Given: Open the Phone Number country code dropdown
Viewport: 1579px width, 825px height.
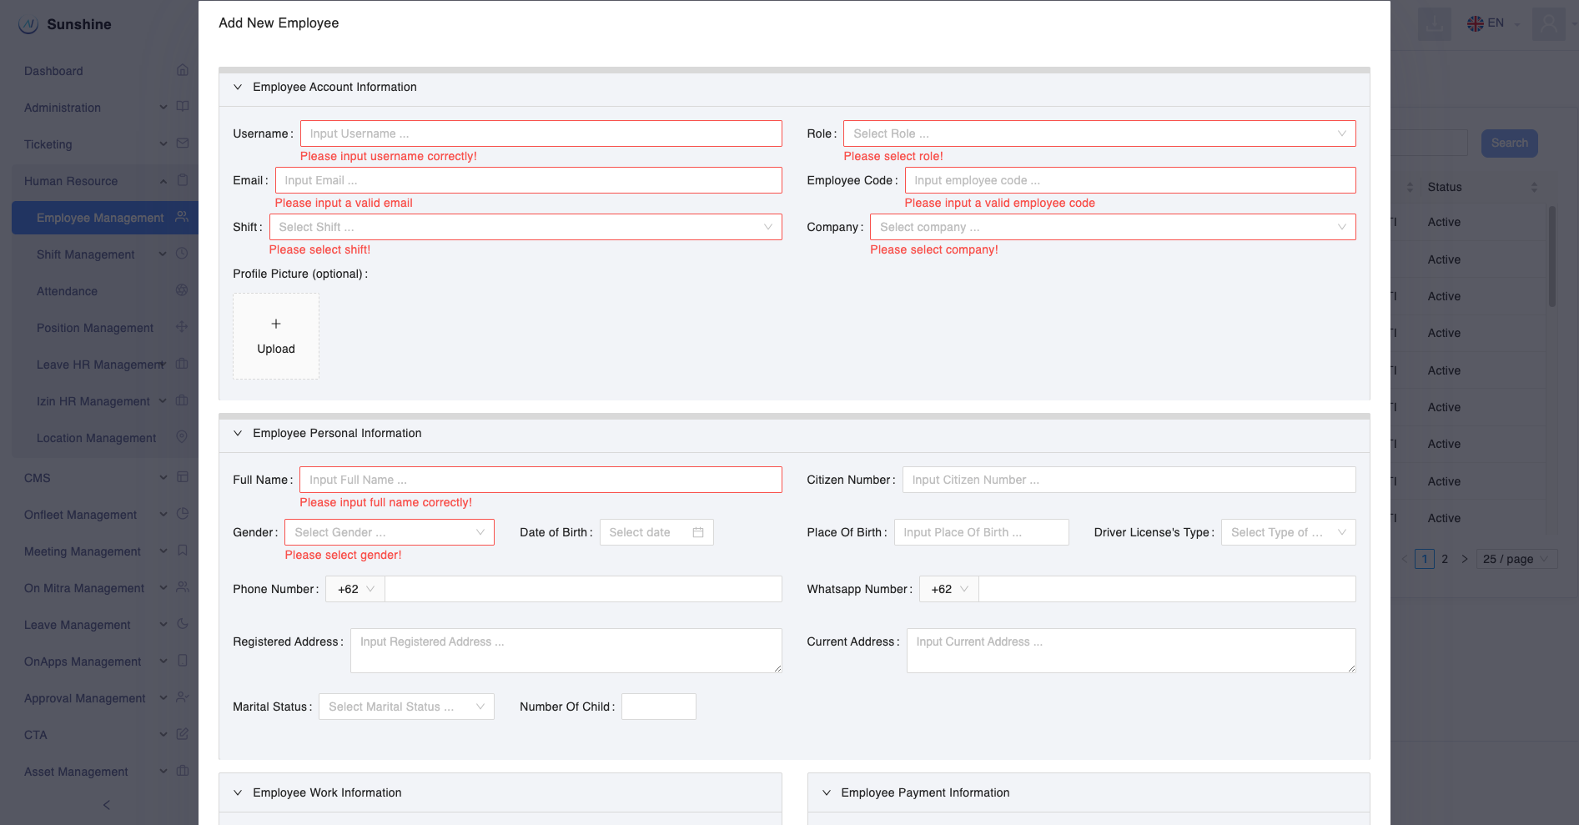Looking at the screenshot, I should [x=355, y=589].
